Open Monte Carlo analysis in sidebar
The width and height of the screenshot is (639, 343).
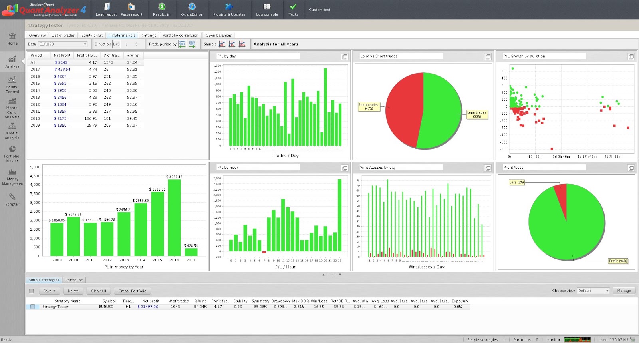tap(12, 107)
